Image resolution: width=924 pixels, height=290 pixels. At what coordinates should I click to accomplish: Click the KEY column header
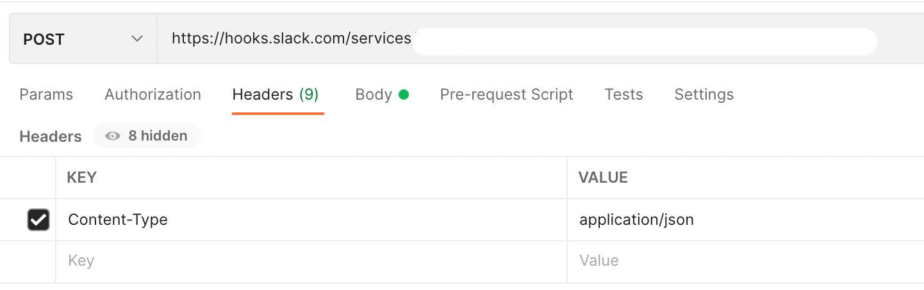coord(81,178)
